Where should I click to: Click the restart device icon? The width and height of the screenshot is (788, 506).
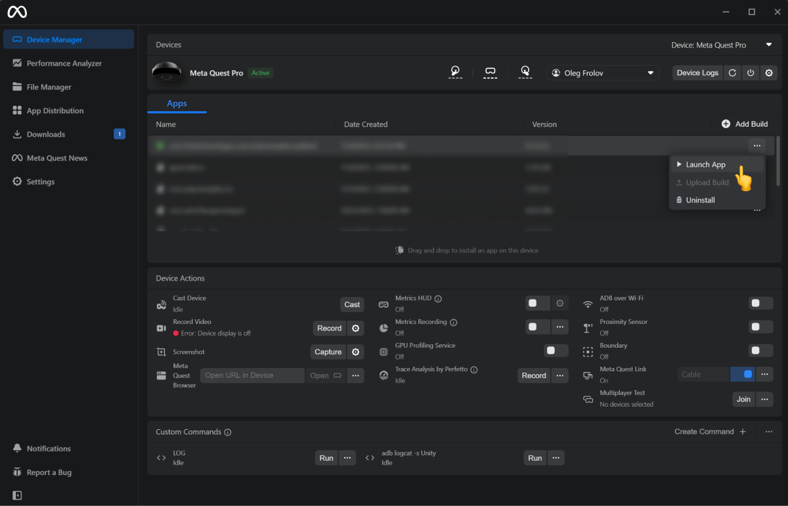(733, 73)
